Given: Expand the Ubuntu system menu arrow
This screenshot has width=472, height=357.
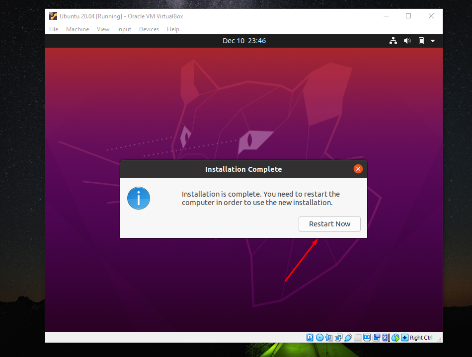Looking at the screenshot, I should pos(433,41).
